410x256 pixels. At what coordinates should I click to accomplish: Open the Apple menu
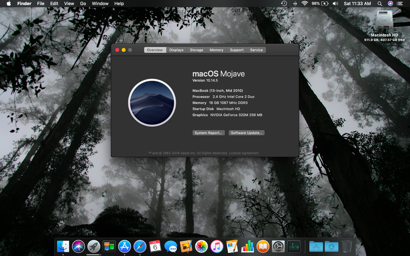[9, 4]
